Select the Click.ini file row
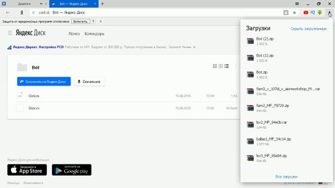This screenshot has height=188, width=335. [x=127, y=108]
